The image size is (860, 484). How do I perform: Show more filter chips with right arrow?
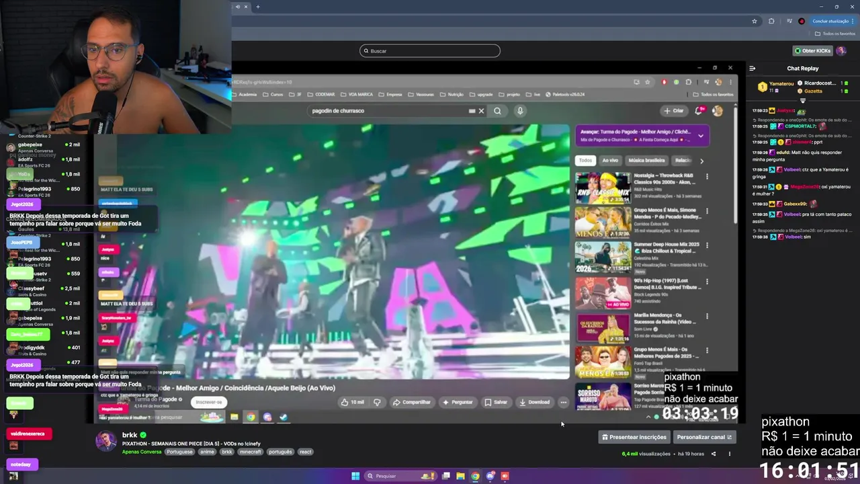(701, 161)
